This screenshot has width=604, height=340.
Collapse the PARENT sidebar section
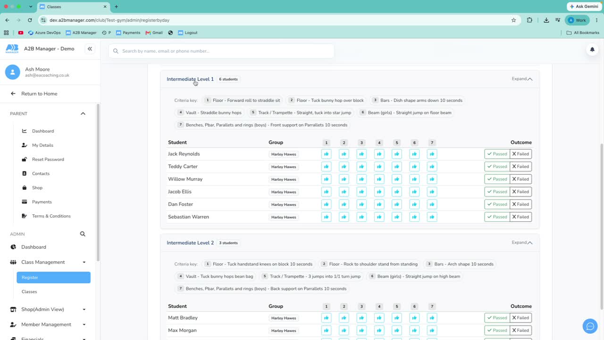pyautogui.click(x=83, y=114)
